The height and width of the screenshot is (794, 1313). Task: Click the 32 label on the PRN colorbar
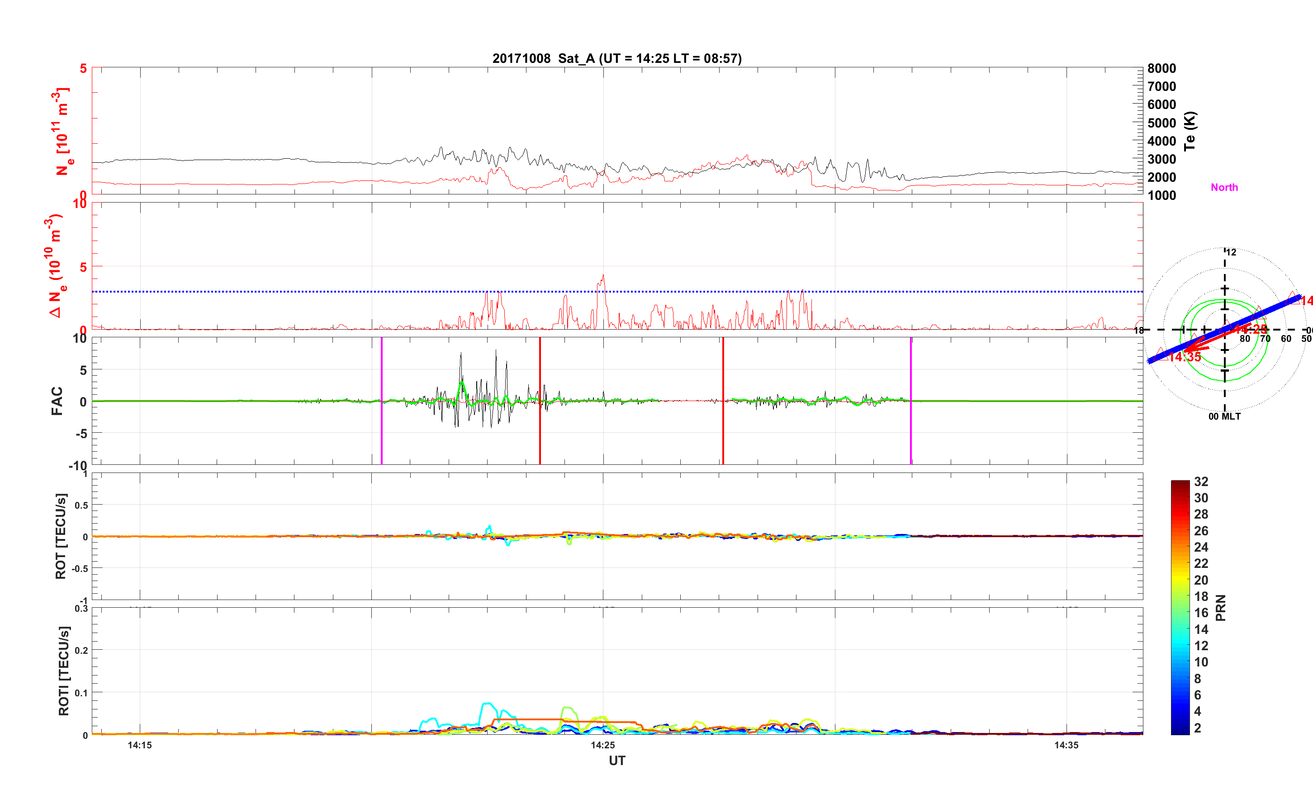pos(1201,482)
